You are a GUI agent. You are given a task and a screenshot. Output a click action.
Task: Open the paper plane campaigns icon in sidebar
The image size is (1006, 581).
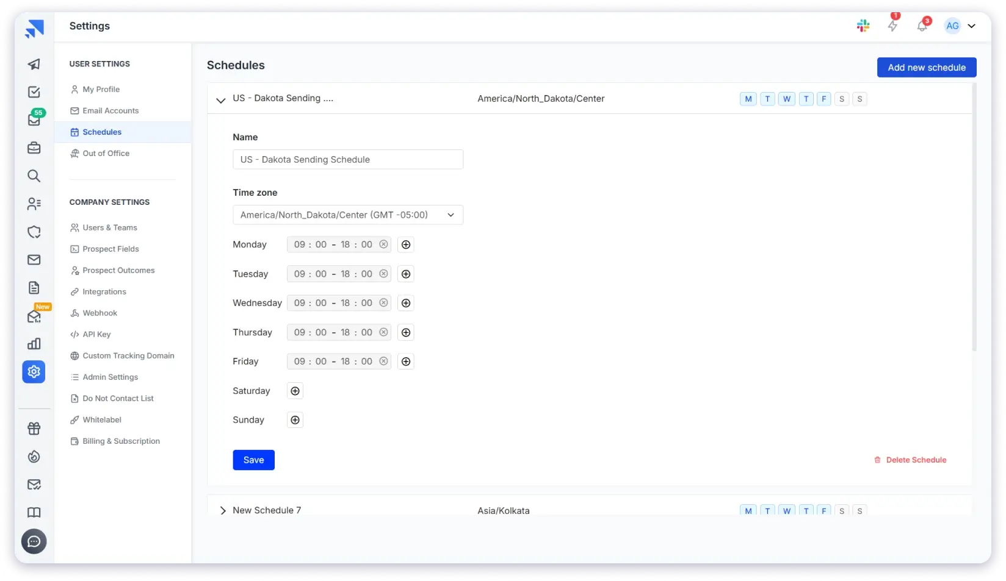(34, 64)
